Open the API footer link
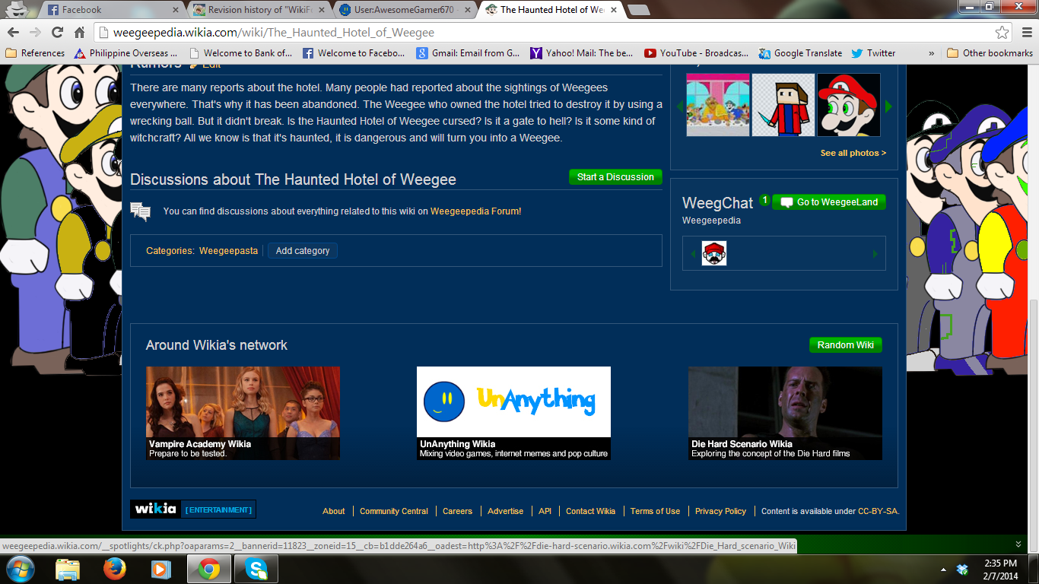Viewport: 1039px width, 584px height. 545,511
